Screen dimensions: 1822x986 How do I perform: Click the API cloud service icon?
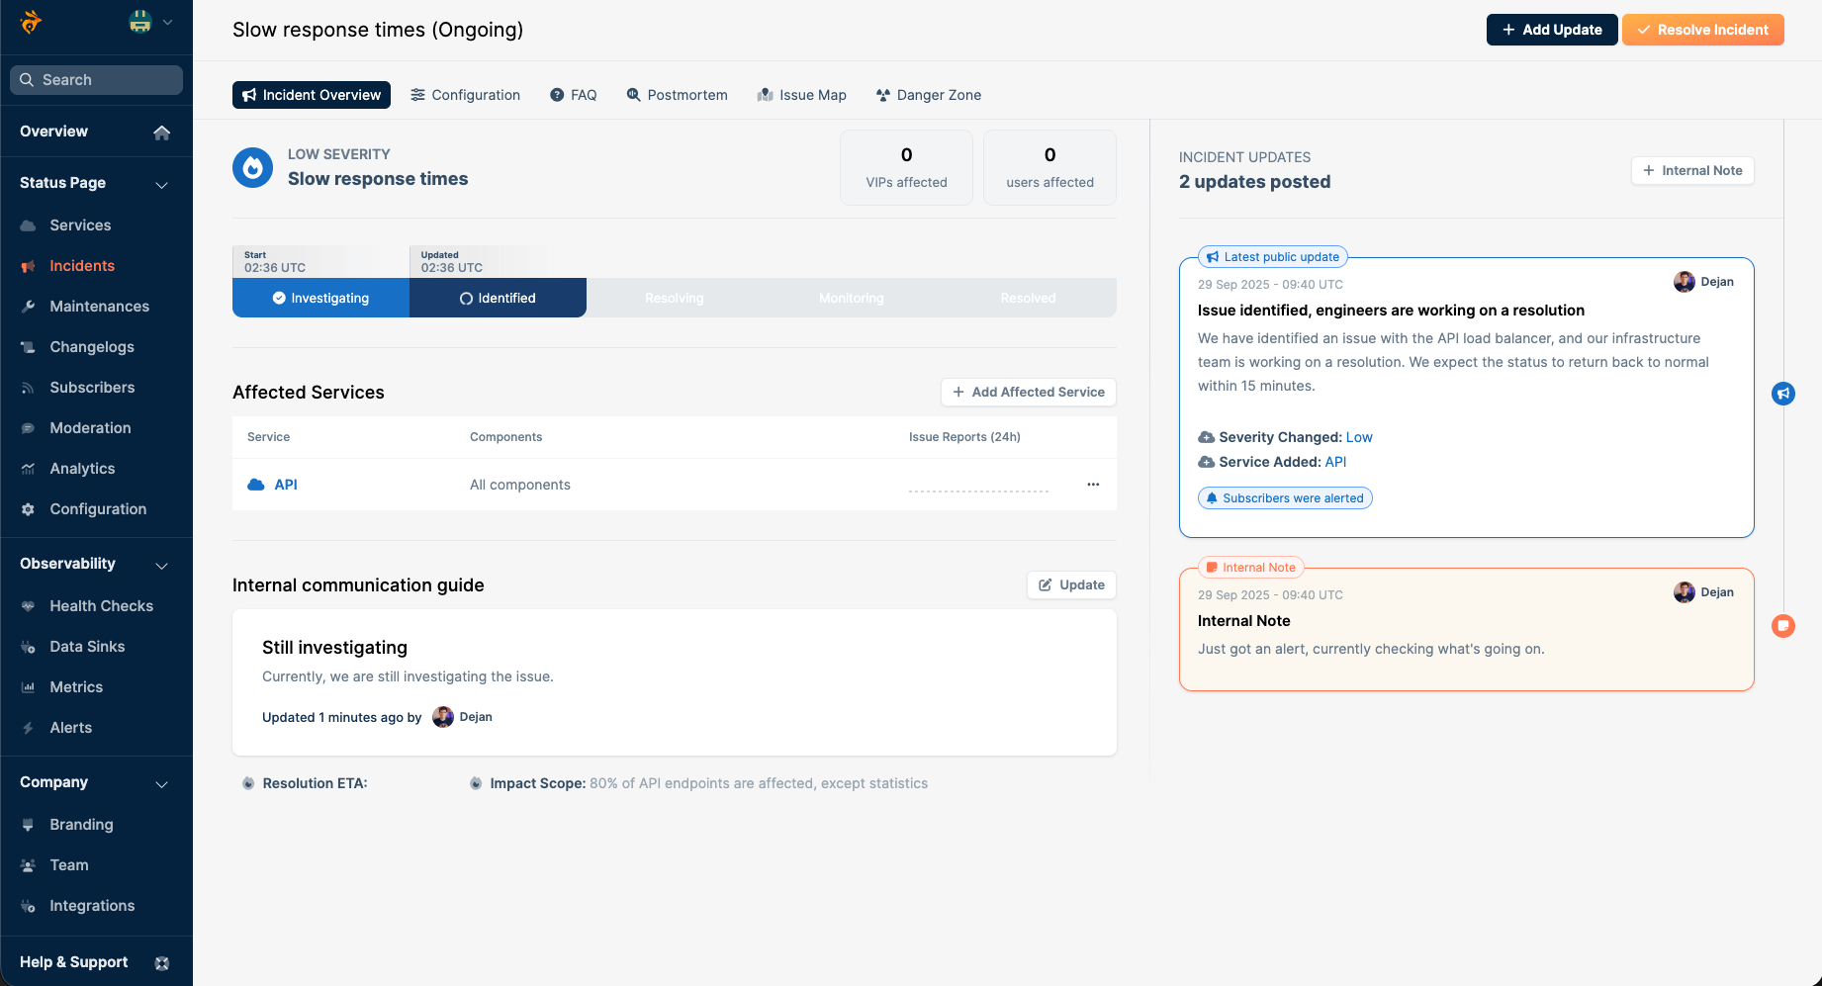tap(256, 485)
